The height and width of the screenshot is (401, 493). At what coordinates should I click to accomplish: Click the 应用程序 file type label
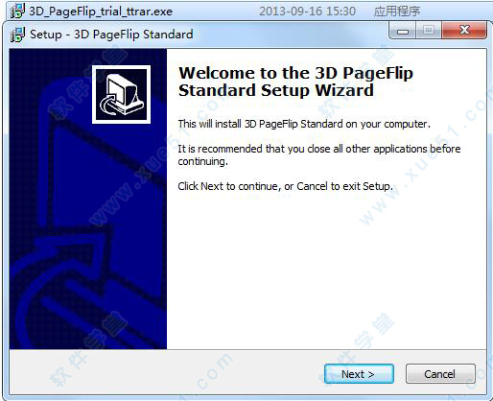point(397,12)
